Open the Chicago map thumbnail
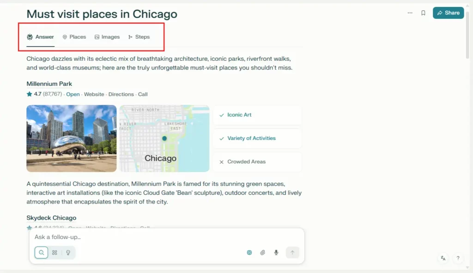 point(164,138)
